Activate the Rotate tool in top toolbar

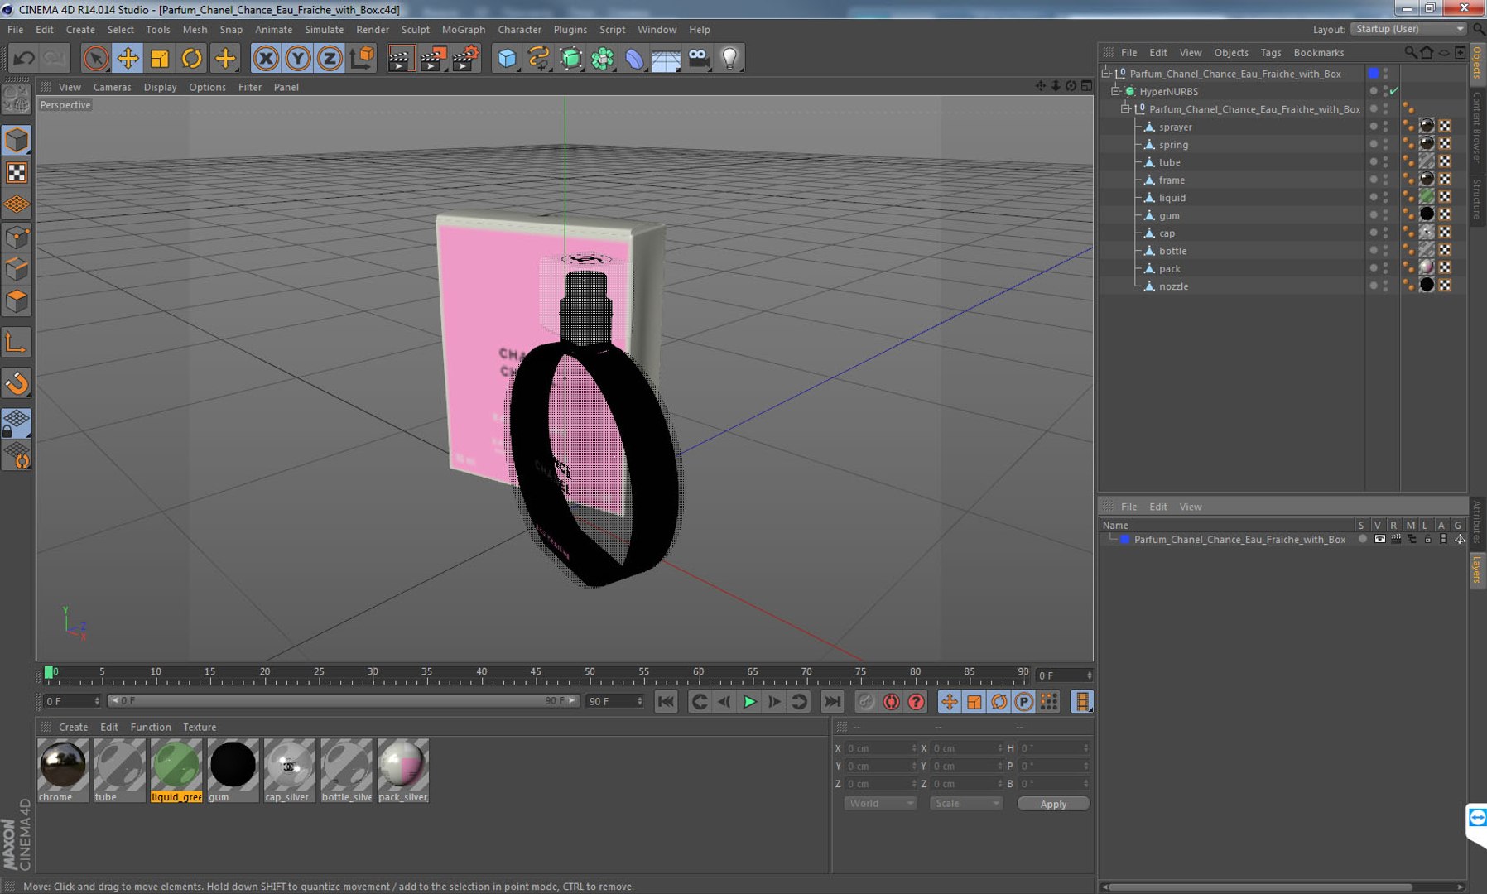[x=192, y=58]
